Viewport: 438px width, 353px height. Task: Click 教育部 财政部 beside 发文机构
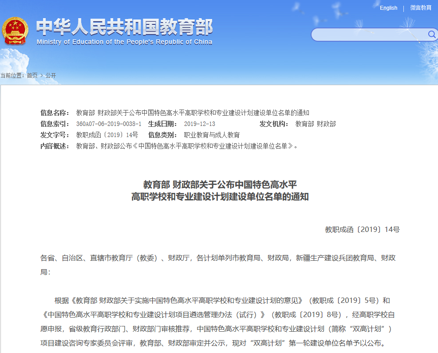tap(316, 124)
